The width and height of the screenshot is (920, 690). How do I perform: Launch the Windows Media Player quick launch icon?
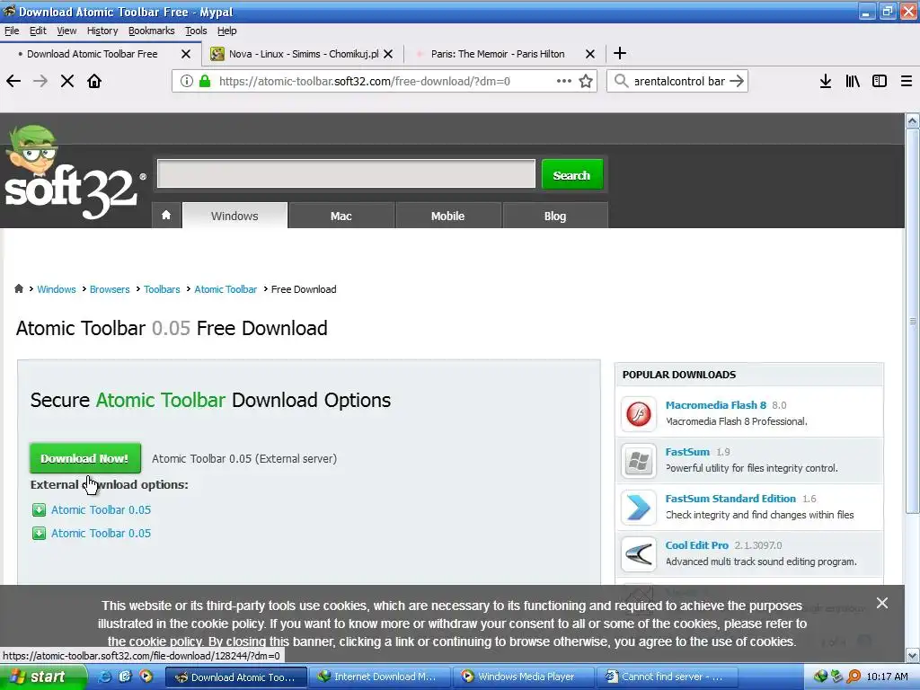click(x=146, y=677)
